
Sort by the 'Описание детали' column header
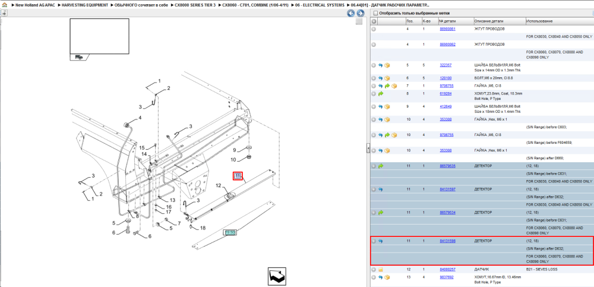click(500, 21)
